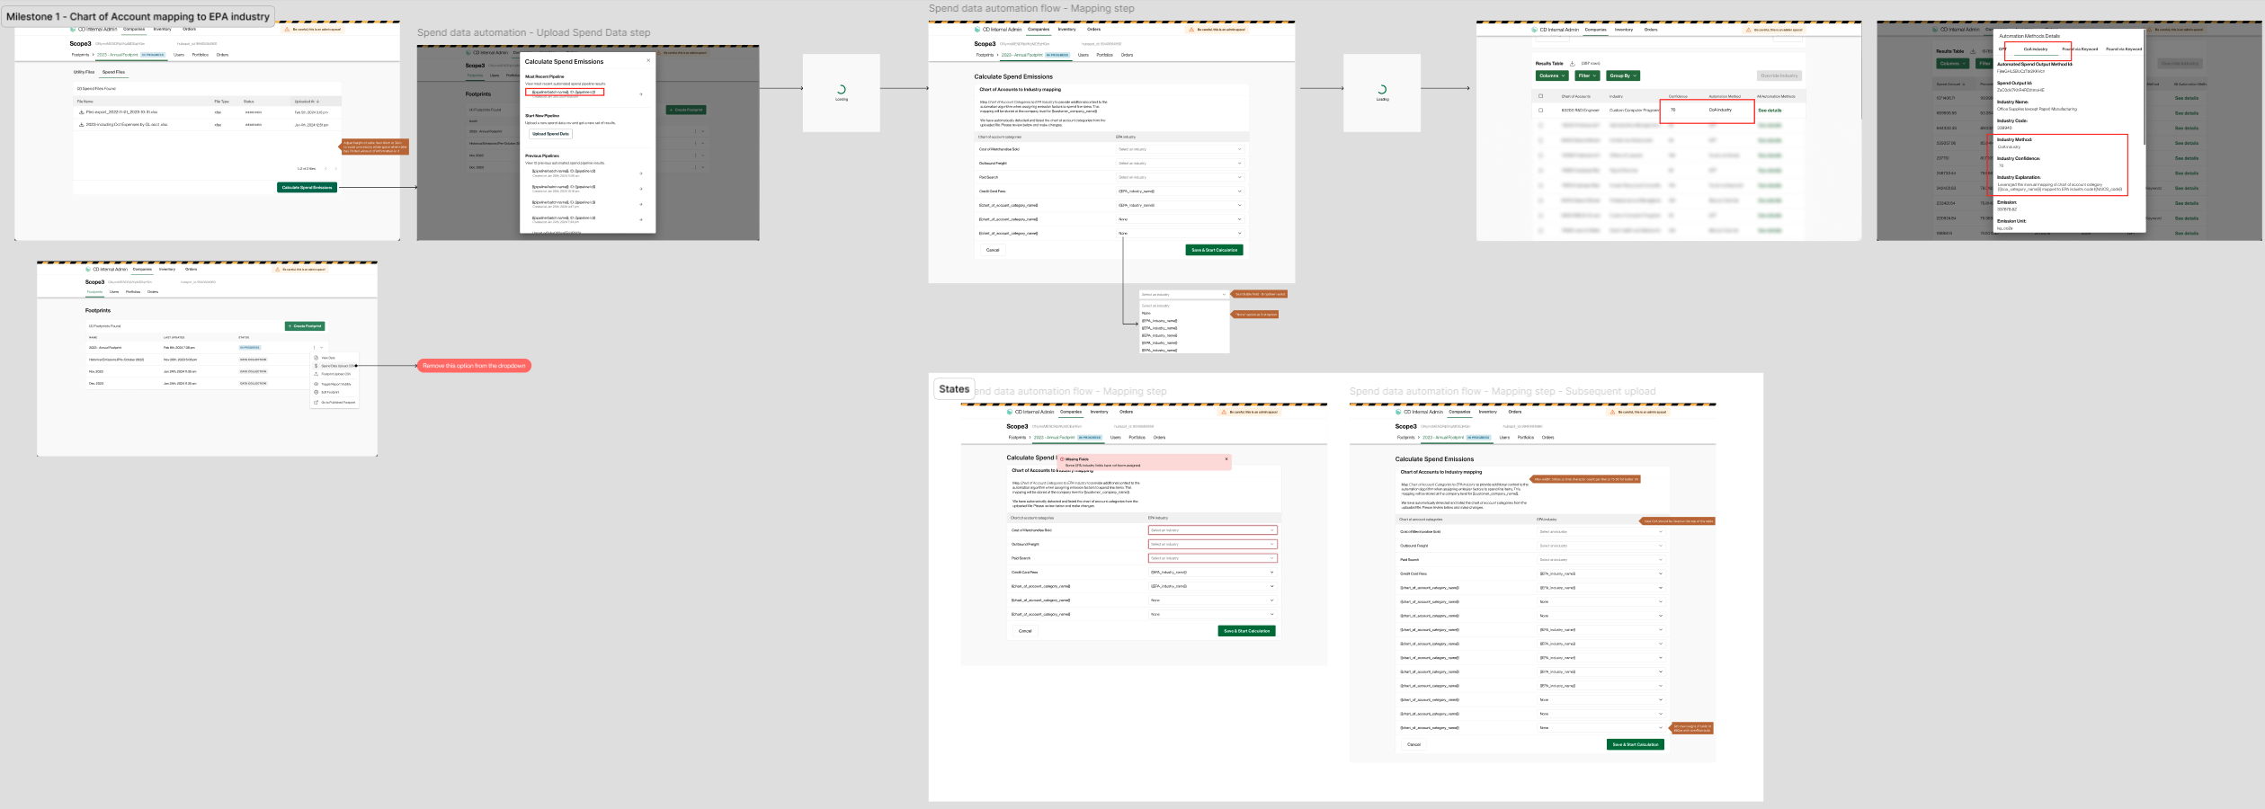Screen dimensions: 2265x809
Task: Open three-dot menu for 2023 Annual Footprint row
Action: (x=314, y=347)
